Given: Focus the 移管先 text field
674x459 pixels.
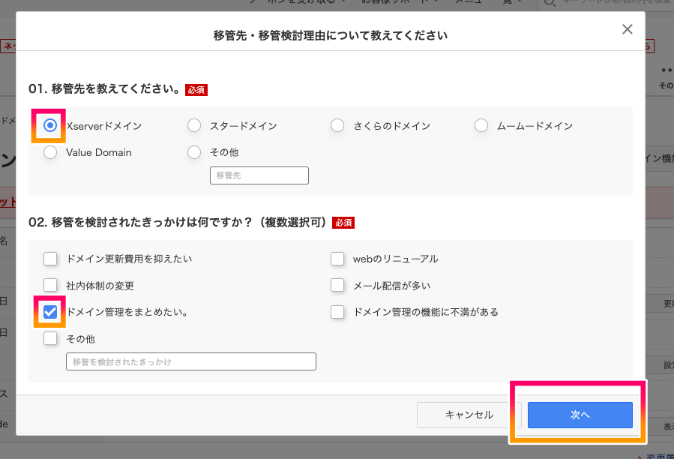Looking at the screenshot, I should click(259, 175).
